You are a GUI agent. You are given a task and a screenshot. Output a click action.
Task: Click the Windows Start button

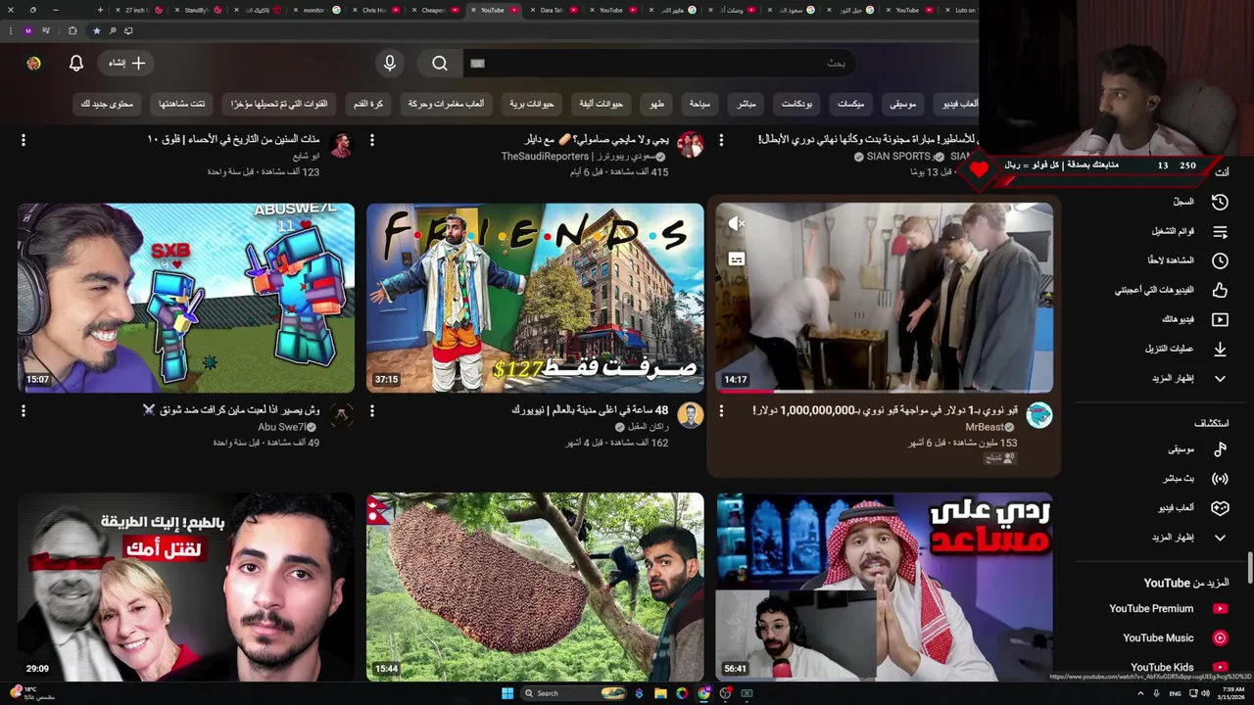pyautogui.click(x=507, y=693)
